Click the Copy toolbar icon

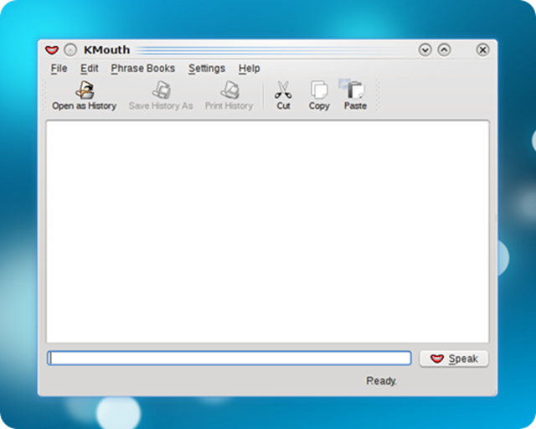[319, 90]
